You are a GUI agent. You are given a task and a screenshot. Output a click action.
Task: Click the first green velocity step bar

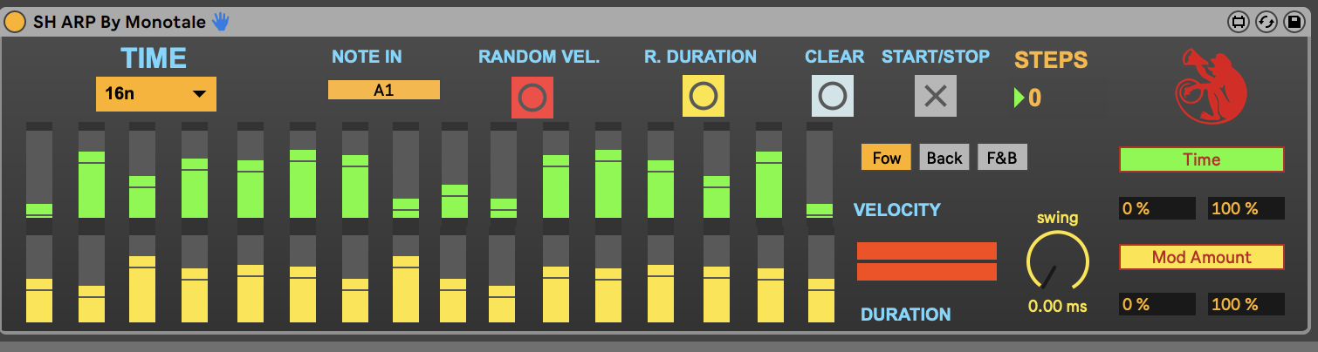(x=38, y=209)
